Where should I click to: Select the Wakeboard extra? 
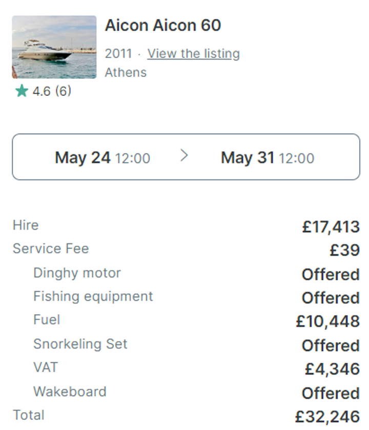[70, 392]
